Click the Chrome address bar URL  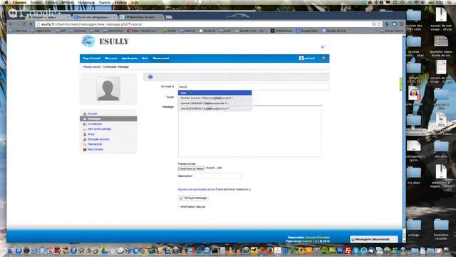pyautogui.click(x=92, y=24)
